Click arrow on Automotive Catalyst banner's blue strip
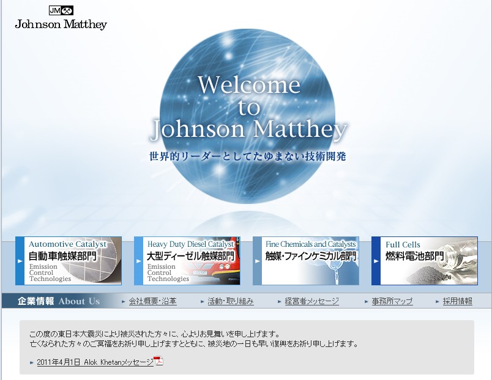The width and height of the screenshot is (492, 380). pyautogui.click(x=20, y=261)
